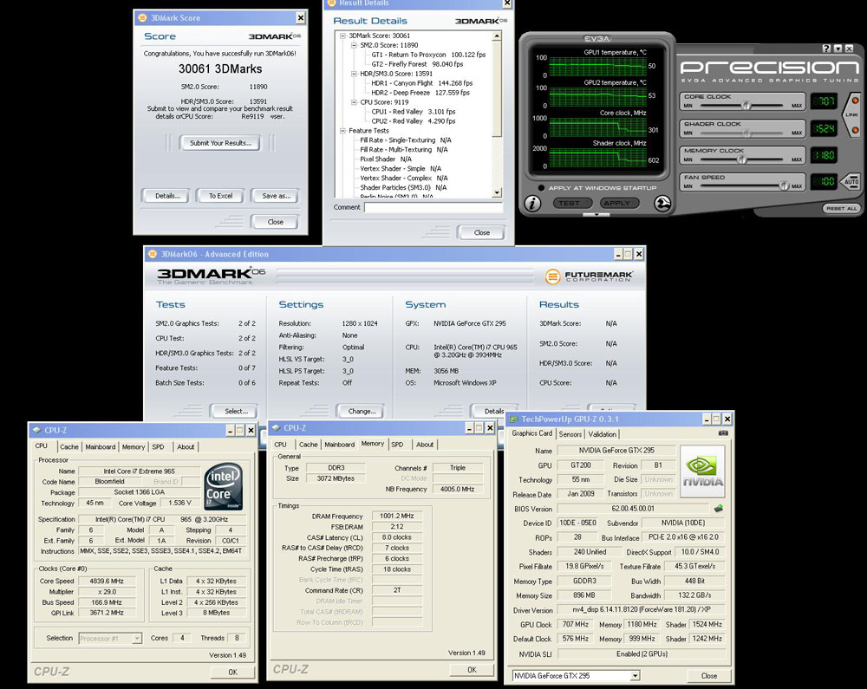This screenshot has height=689, width=867.
Task: Click the Futuremark Corporation logo
Action: coord(589,276)
